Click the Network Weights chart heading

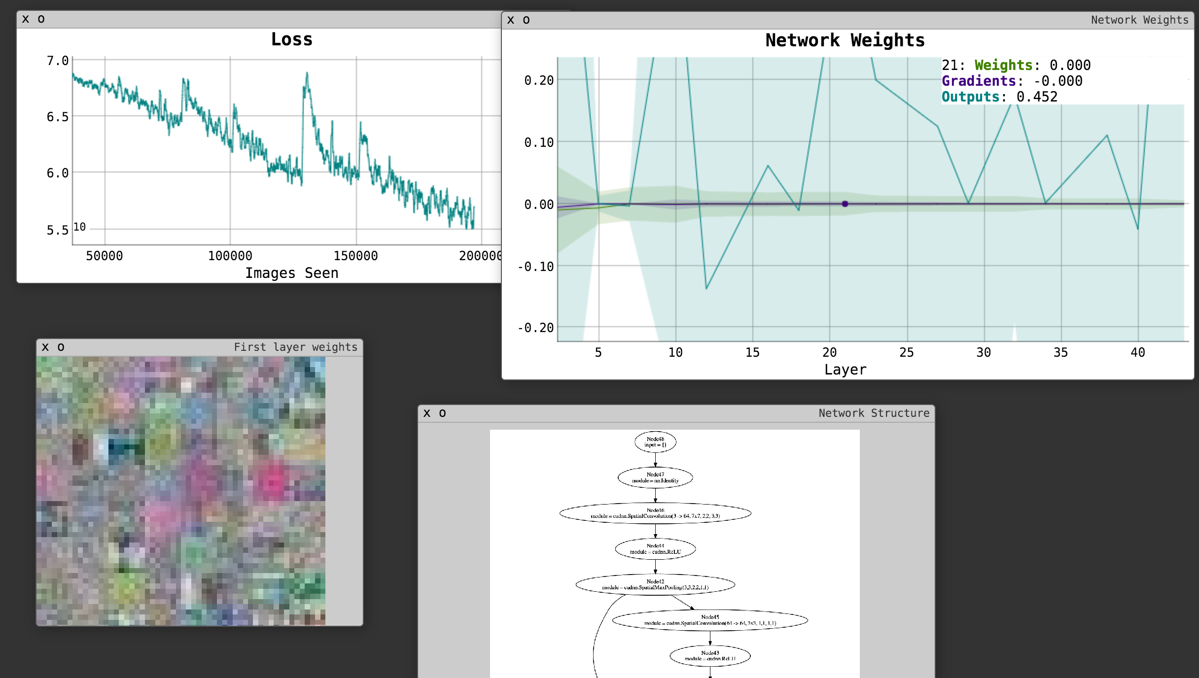pos(845,40)
